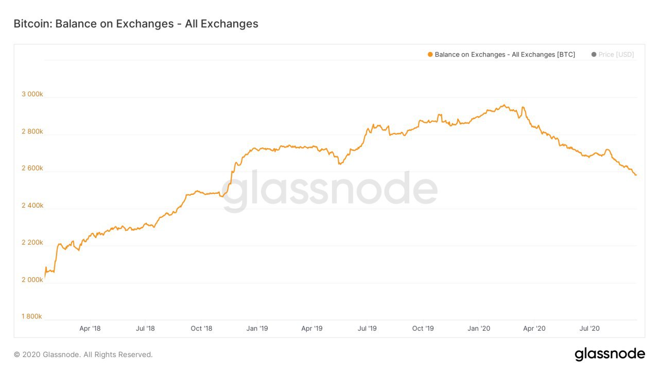Toggle Balance on Exchanges [BTC] legend label
Screen dimensions: 659x371
[505, 55]
